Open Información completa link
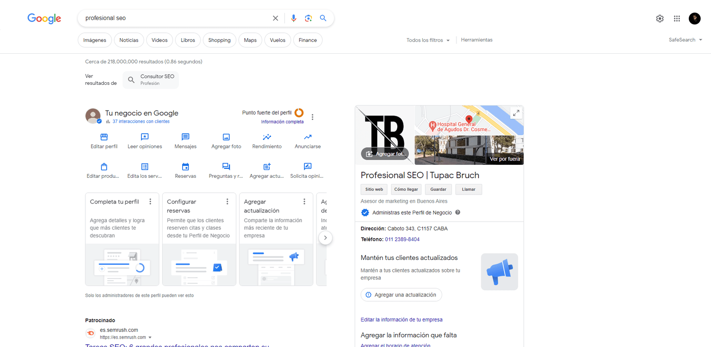 282,122
